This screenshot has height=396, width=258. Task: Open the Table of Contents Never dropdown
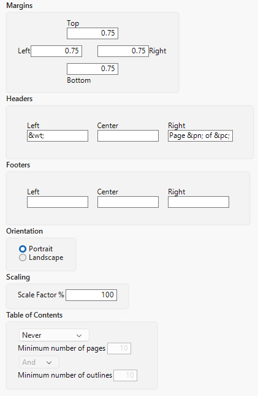tap(54, 335)
